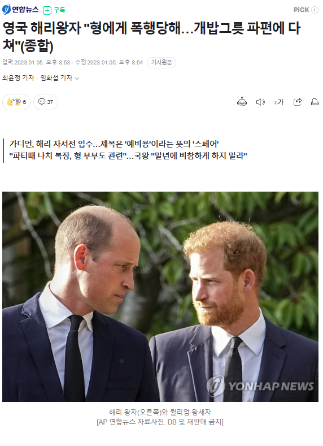Image resolution: width=323 pixels, height=446 pixels.
Task: Click the emoji reactions button showing 6
Action: pyautogui.click(x=16, y=102)
